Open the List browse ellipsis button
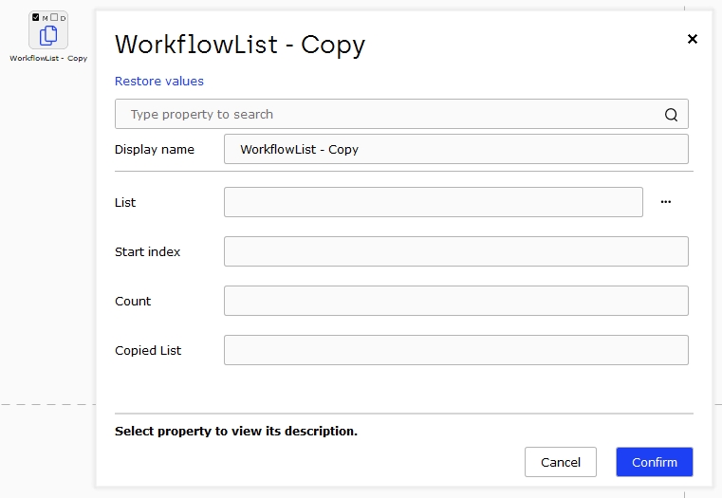The height and width of the screenshot is (498, 722). pos(666,202)
